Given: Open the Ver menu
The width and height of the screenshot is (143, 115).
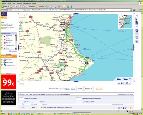Looking at the screenshot, I should tap(14, 3).
